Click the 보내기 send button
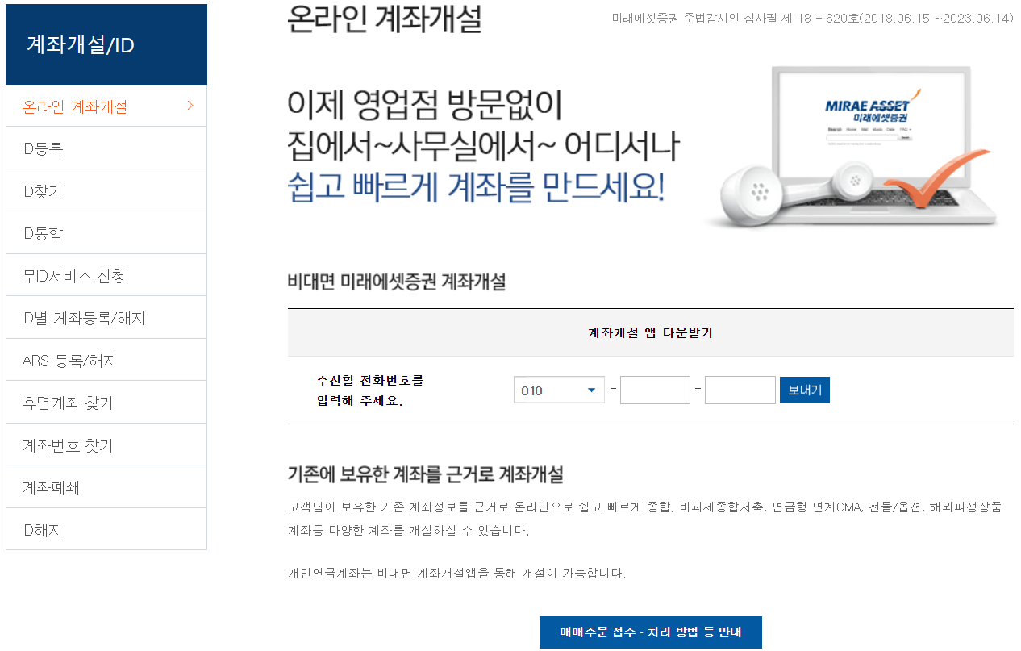 coord(804,390)
